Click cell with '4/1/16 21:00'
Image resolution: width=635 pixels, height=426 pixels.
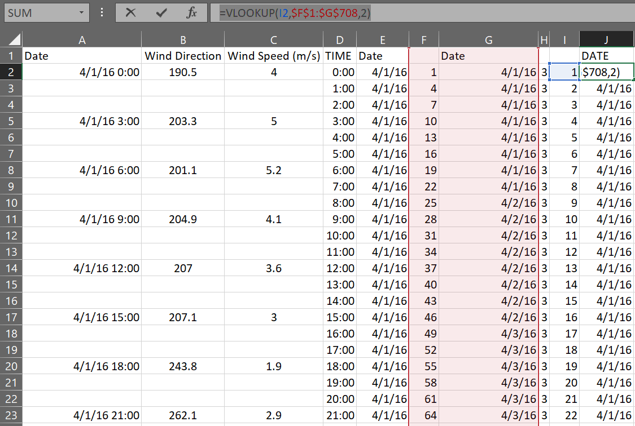[82, 415]
